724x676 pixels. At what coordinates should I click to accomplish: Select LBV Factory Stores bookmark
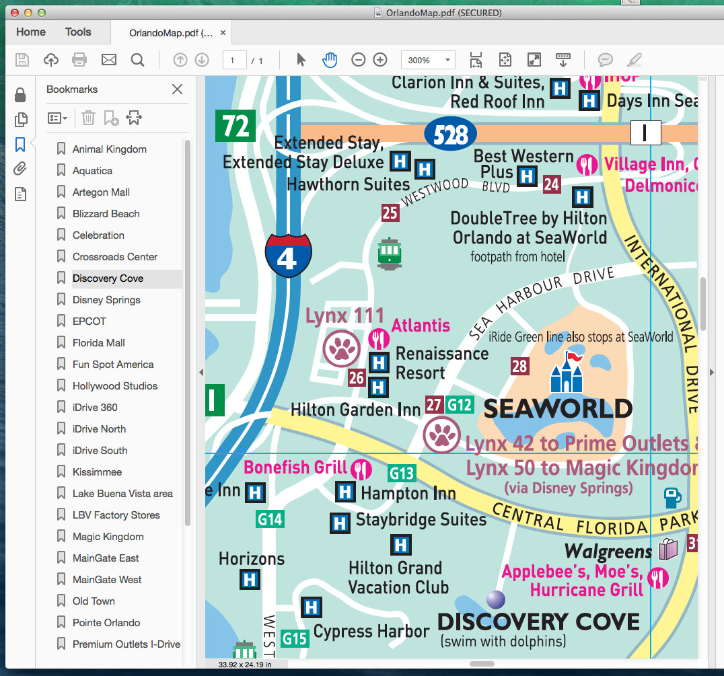pos(116,515)
